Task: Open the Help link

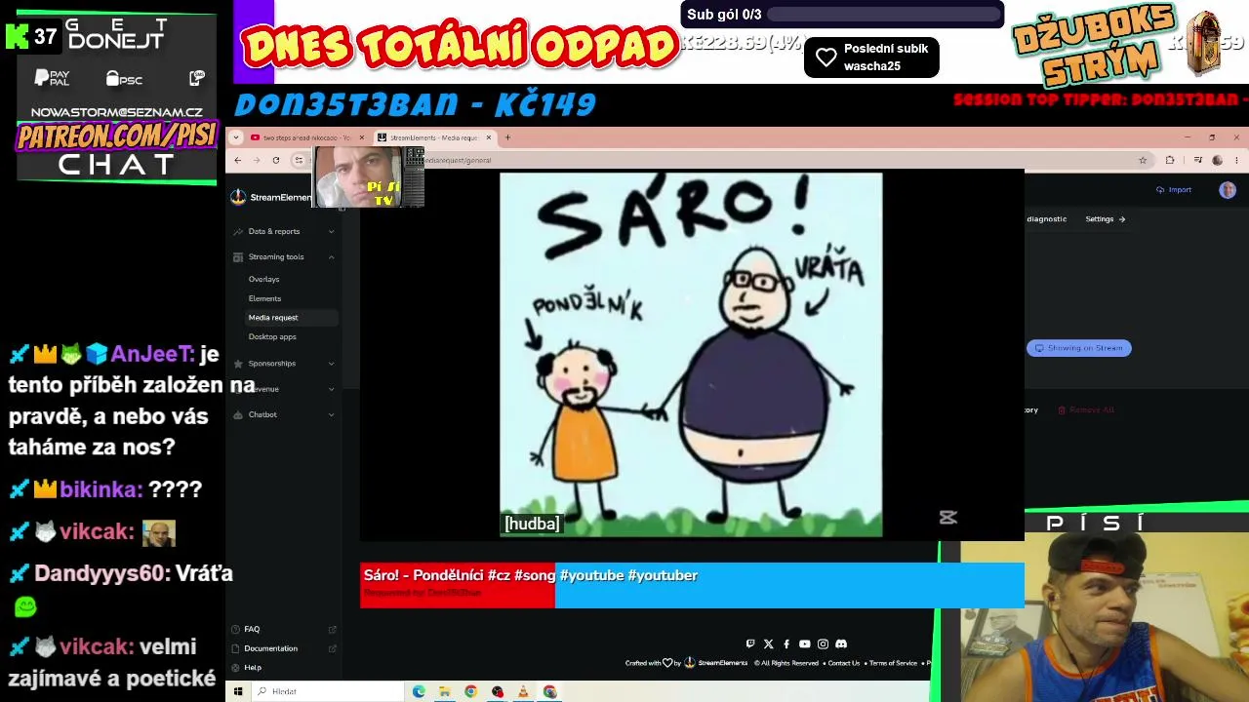Action: coord(253,668)
